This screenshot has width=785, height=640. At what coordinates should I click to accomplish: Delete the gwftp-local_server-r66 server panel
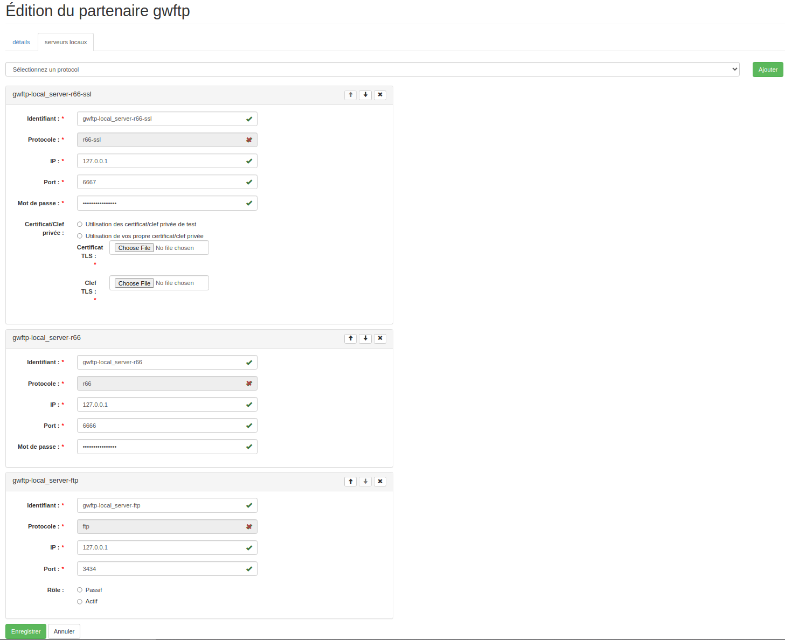click(380, 338)
